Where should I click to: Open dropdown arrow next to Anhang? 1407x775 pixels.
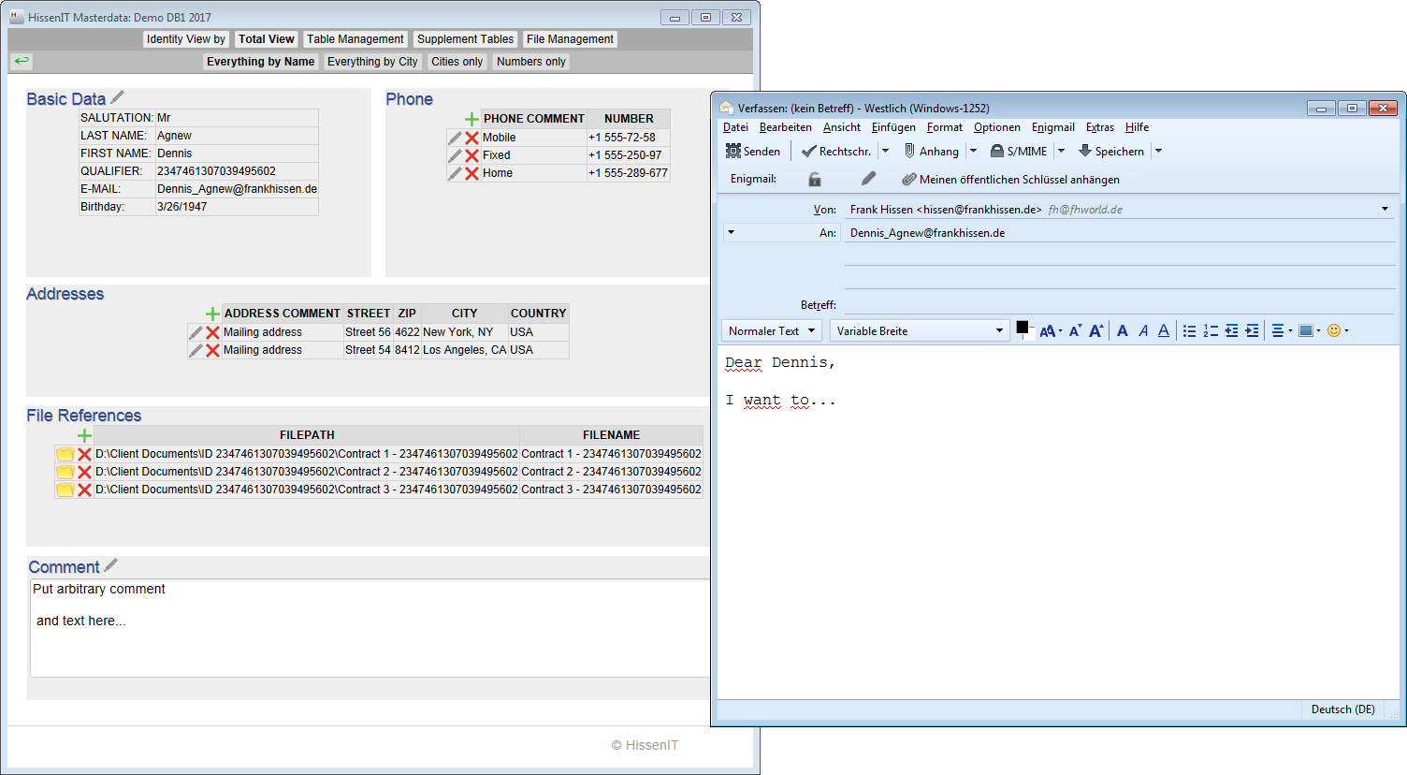(x=973, y=151)
